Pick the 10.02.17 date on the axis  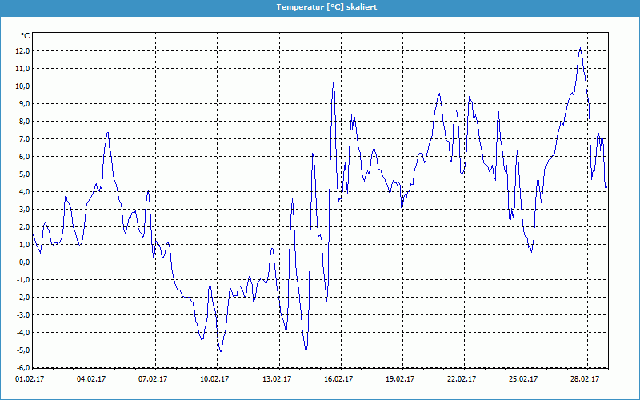pos(216,379)
